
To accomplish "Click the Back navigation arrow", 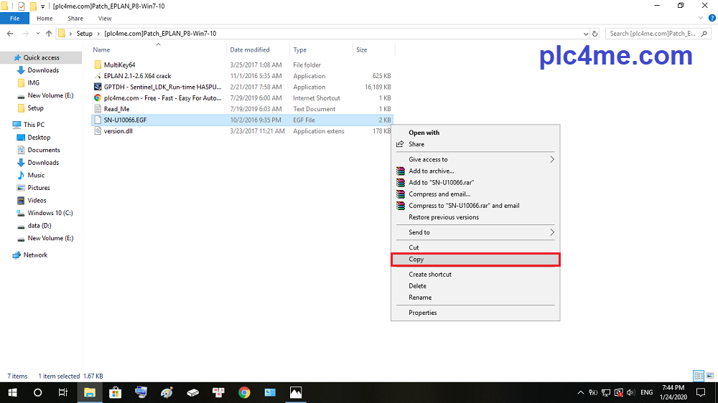I will [x=10, y=33].
